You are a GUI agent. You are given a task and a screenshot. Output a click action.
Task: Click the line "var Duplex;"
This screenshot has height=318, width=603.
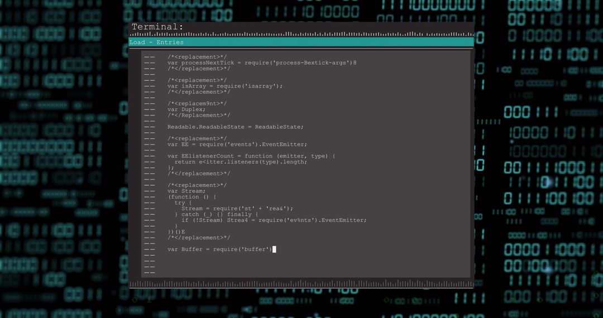[x=186, y=109]
